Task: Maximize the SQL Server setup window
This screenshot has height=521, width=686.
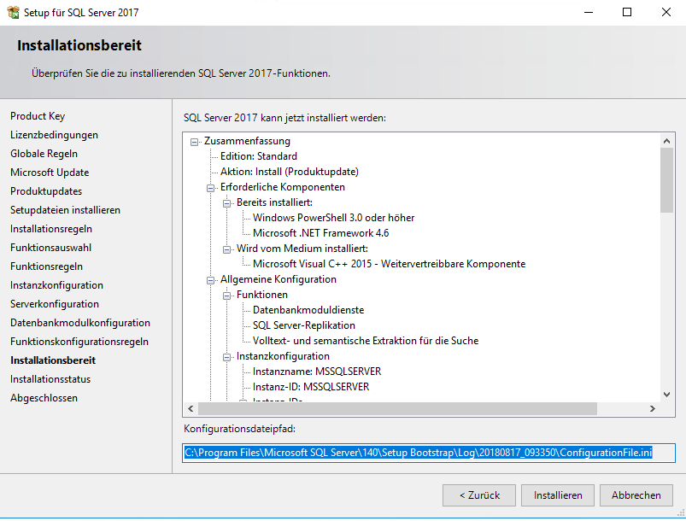Action: 627,12
